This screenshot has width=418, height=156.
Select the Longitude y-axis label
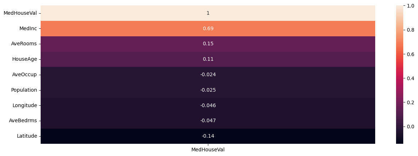point(25,105)
